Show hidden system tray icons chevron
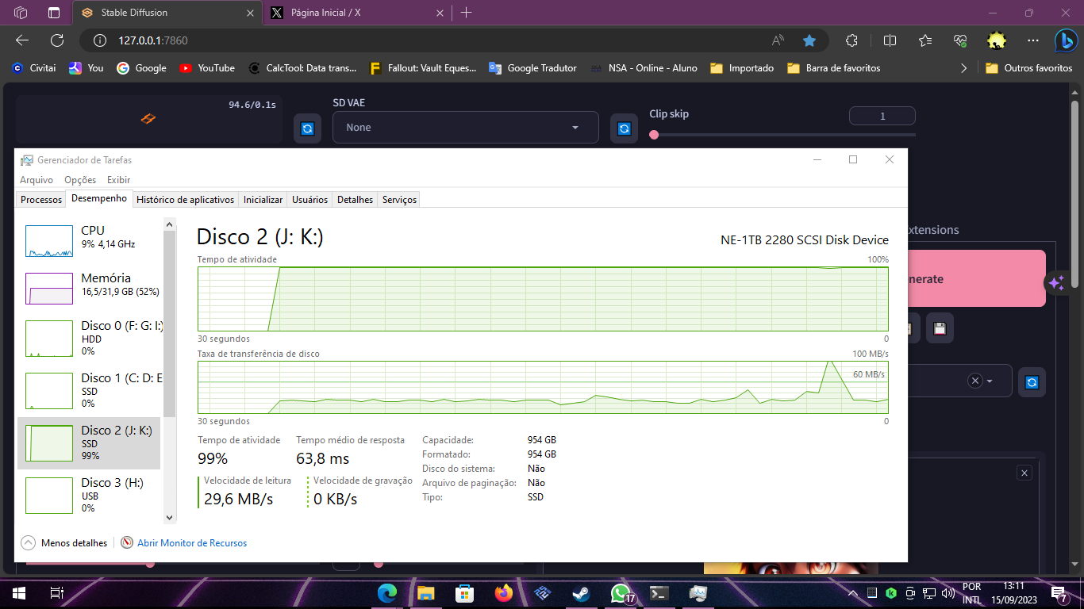This screenshot has width=1084, height=609. pyautogui.click(x=853, y=592)
